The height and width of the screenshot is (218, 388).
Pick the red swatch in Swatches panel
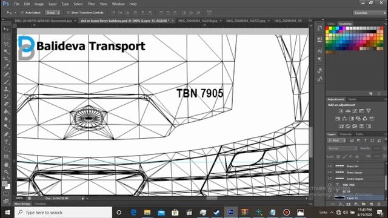327,28
